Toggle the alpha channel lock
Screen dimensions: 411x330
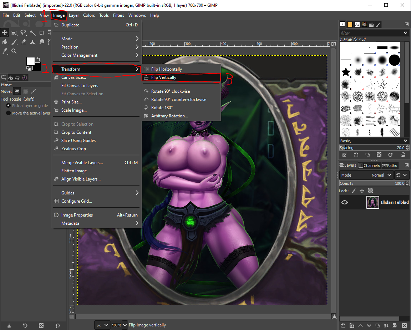click(370, 191)
